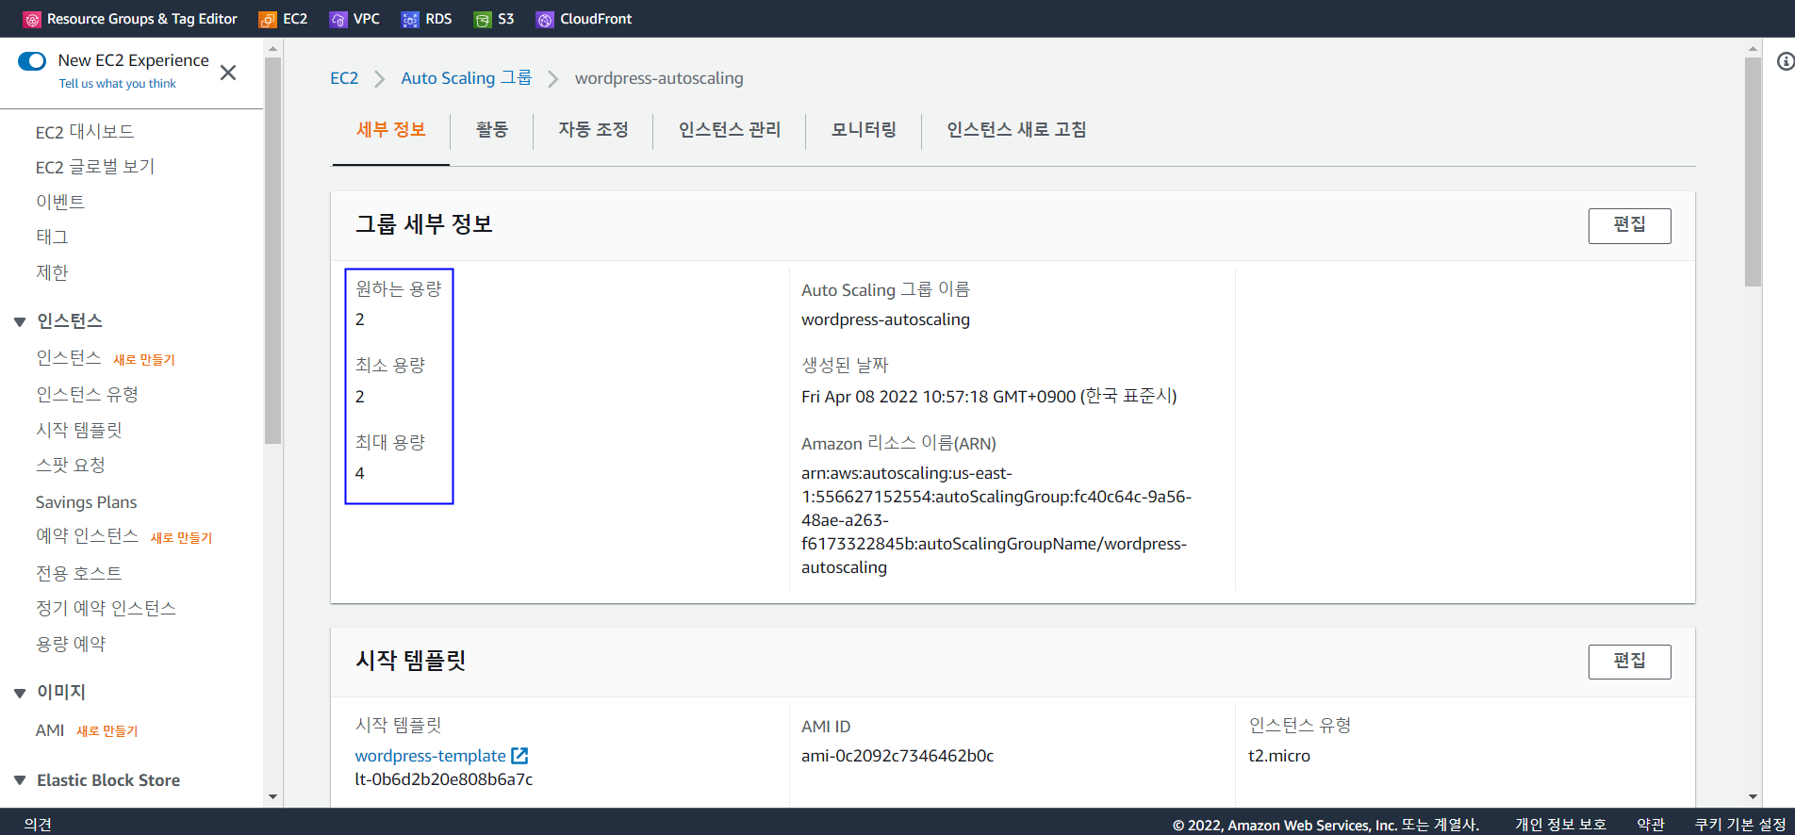Open 예약 인스턴스 in sidebar
The width and height of the screenshot is (1795, 835).
88,536
